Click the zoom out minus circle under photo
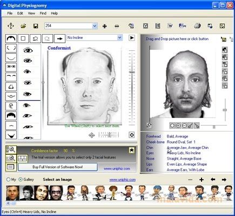The height and width of the screenshot is (216, 235). (184, 126)
